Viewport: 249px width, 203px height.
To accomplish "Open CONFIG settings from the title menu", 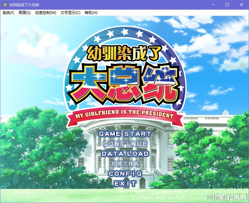I will coord(125,174).
